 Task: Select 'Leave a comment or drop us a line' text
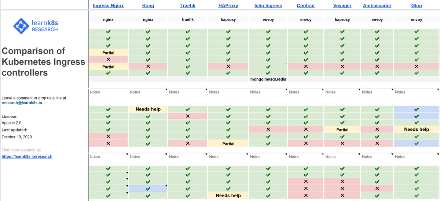tap(34, 98)
